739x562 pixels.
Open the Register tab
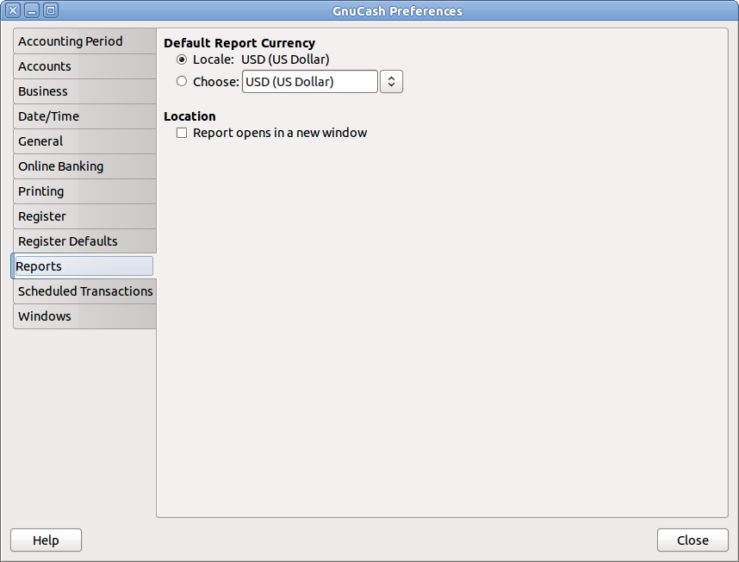tap(84, 216)
